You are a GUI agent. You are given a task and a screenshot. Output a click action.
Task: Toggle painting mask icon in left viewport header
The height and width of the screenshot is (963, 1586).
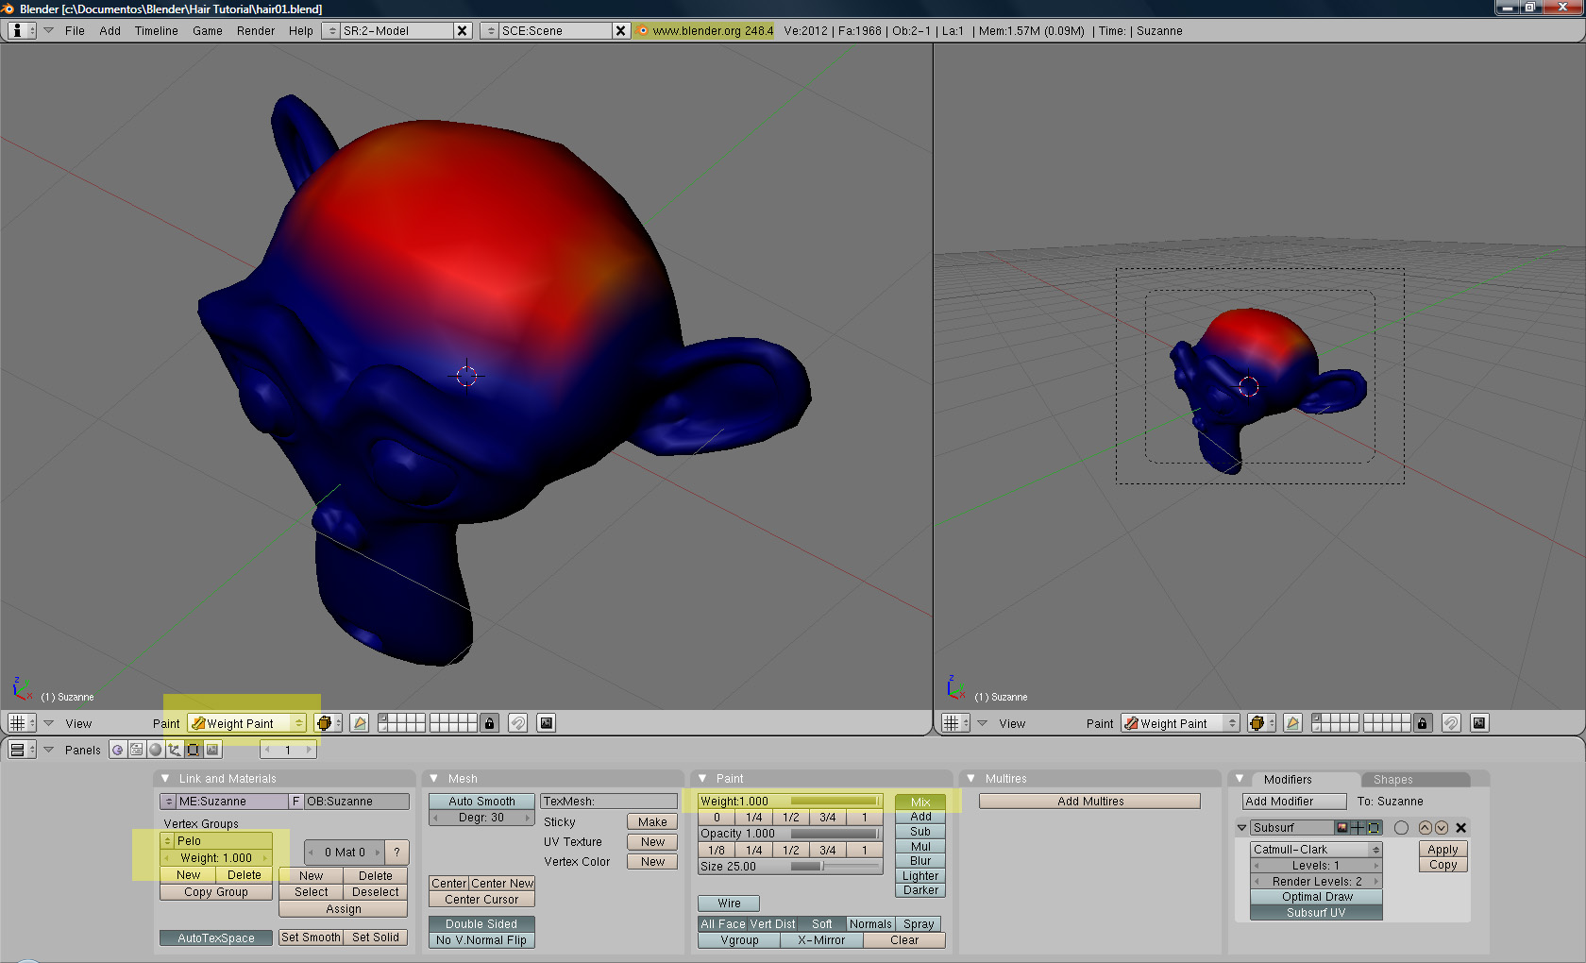[x=359, y=723]
